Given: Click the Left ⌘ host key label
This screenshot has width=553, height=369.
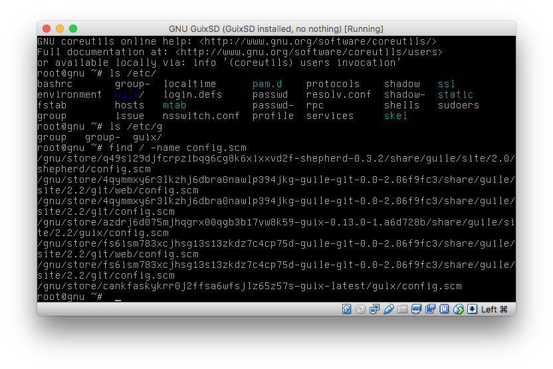Looking at the screenshot, I should point(495,309).
